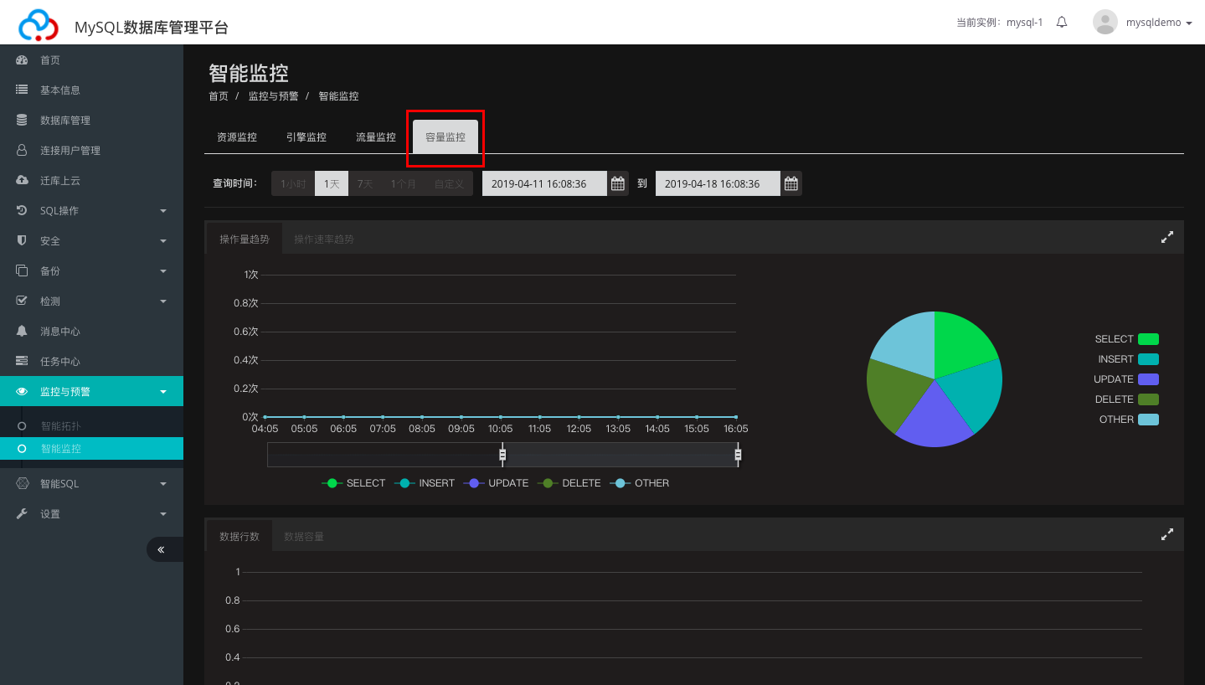Image resolution: width=1205 pixels, height=685 pixels.
Task: Click the start date input field
Action: point(545,183)
